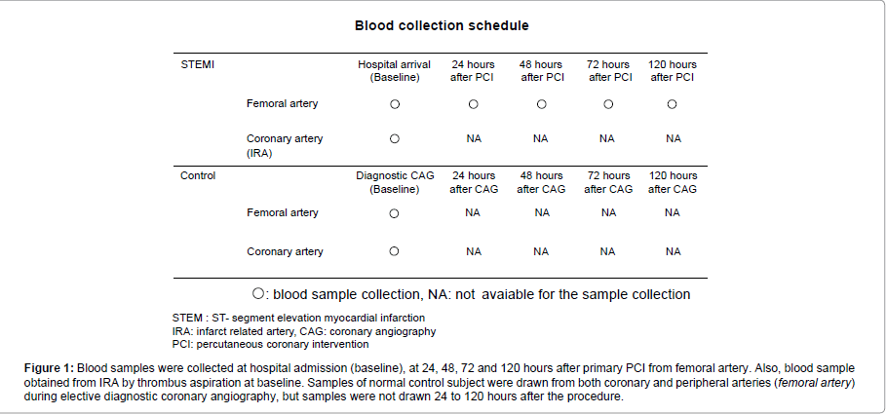Image resolution: width=887 pixels, height=415 pixels.
Task: Select the Control coronary artery baseline circle
Action: (395, 251)
